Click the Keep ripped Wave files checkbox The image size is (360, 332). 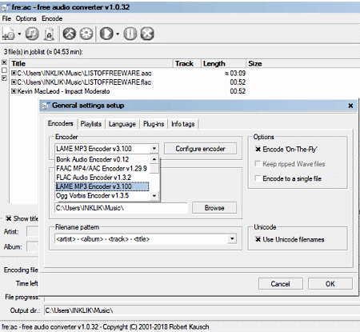(258, 164)
